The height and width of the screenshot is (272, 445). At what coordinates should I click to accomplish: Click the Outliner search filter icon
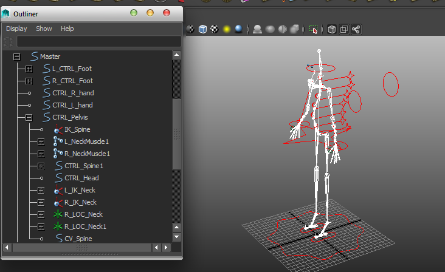coord(9,42)
